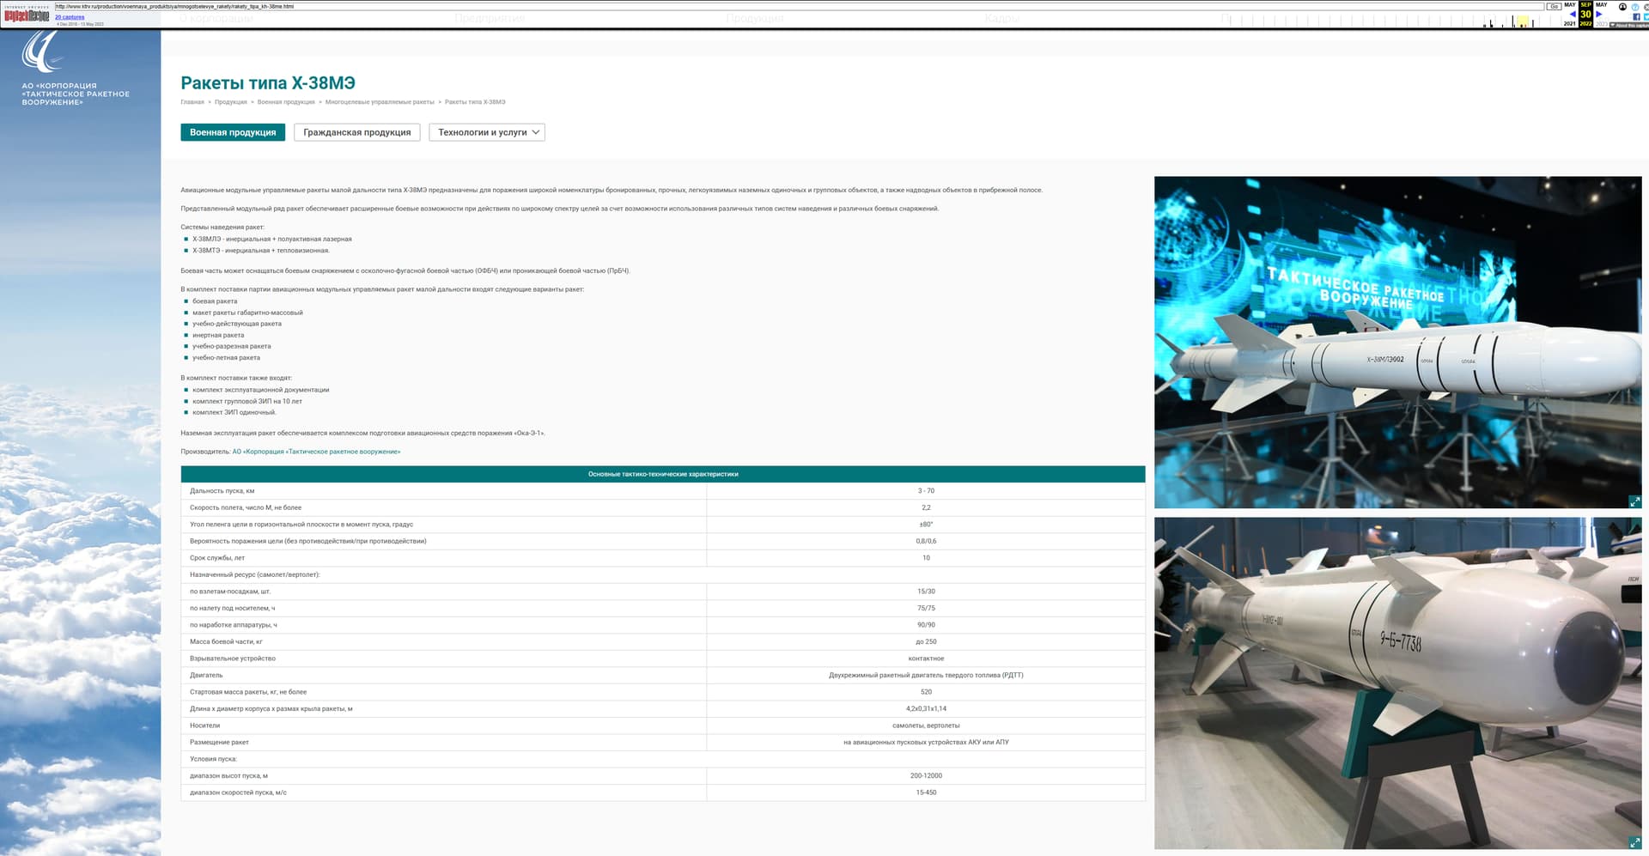This screenshot has height=856, width=1649.
Task: Open the 20 captures link
Action: point(70,17)
